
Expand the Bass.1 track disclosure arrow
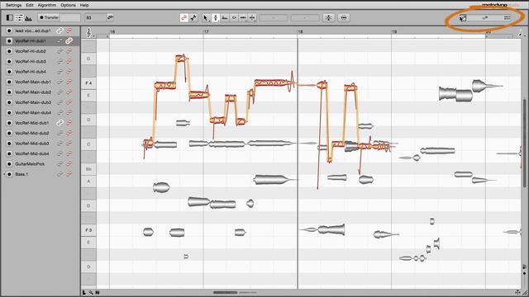(4, 174)
